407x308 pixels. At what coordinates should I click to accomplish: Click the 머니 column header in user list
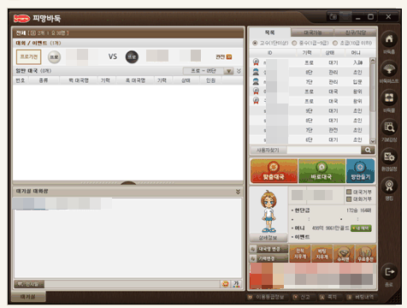(x=356, y=53)
